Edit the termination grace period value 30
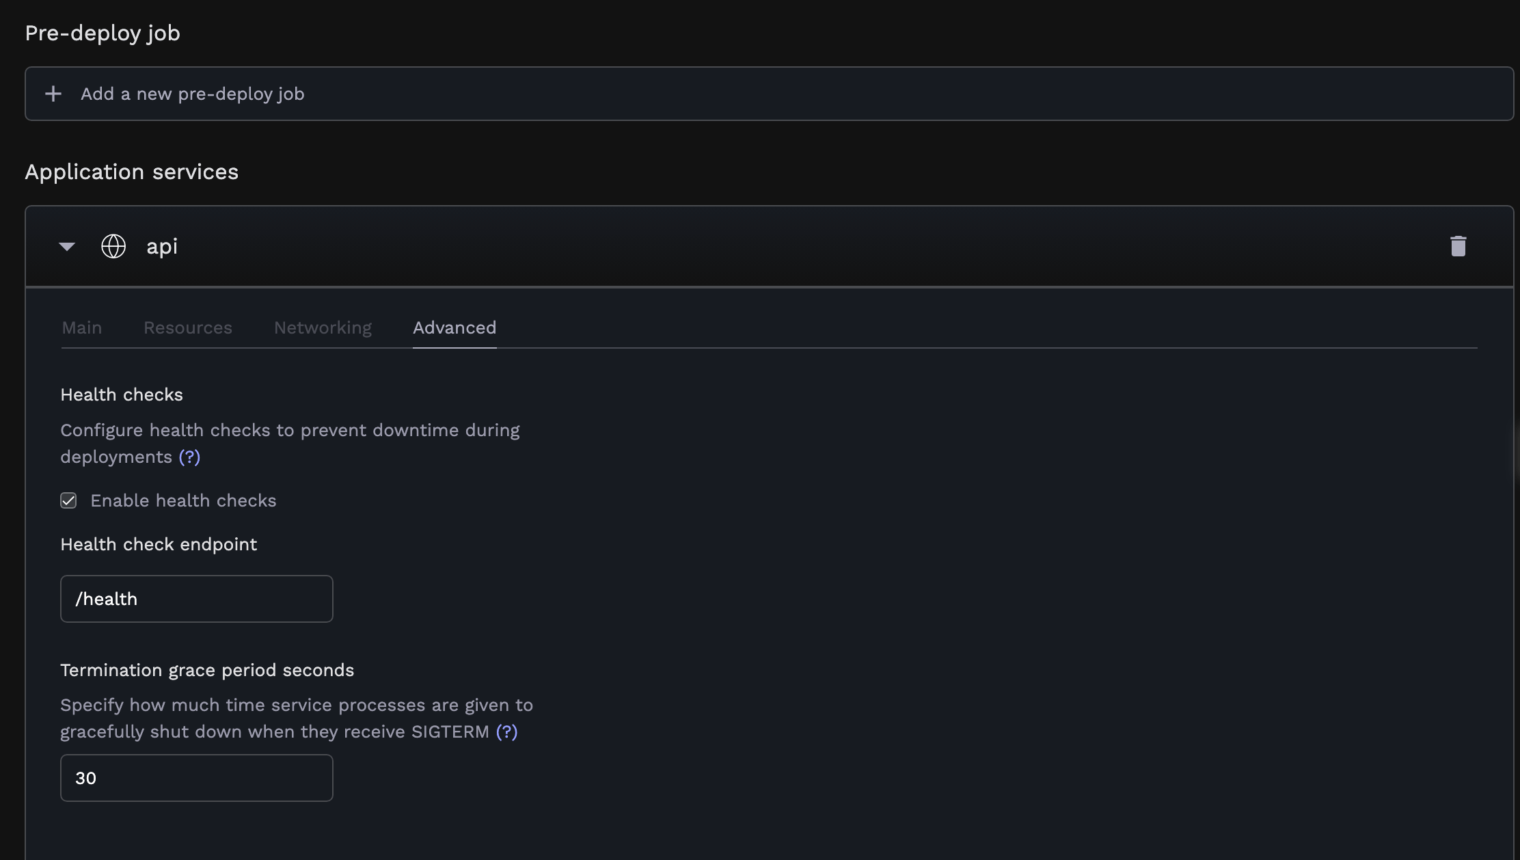Image resolution: width=1520 pixels, height=860 pixels. [x=196, y=778]
